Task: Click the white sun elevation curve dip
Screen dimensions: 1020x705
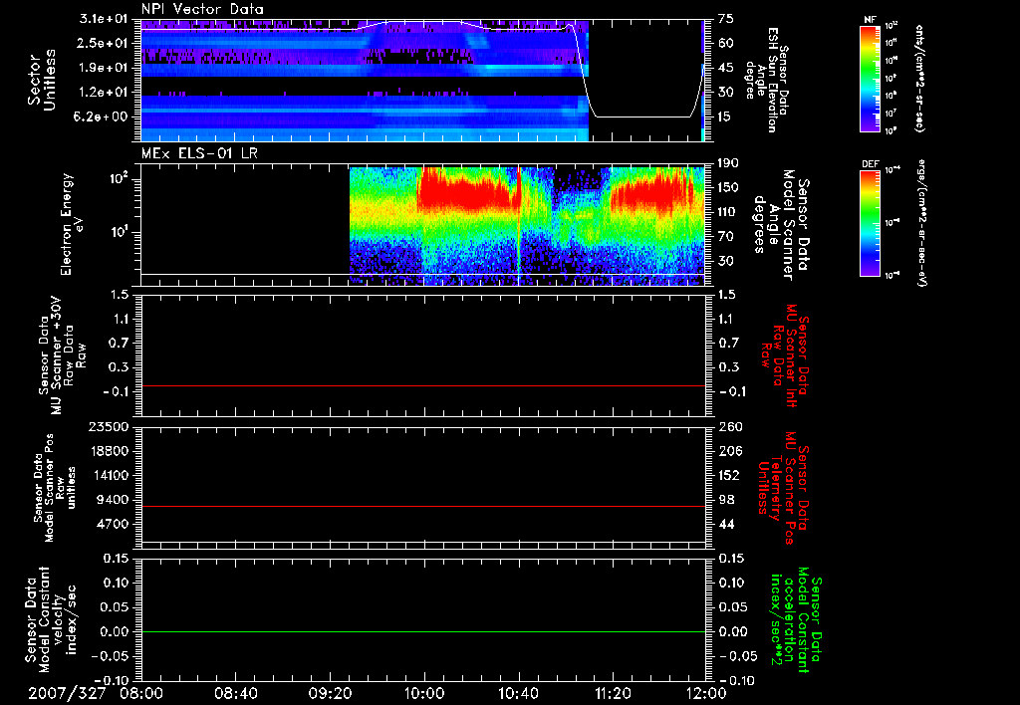Action: click(x=641, y=117)
